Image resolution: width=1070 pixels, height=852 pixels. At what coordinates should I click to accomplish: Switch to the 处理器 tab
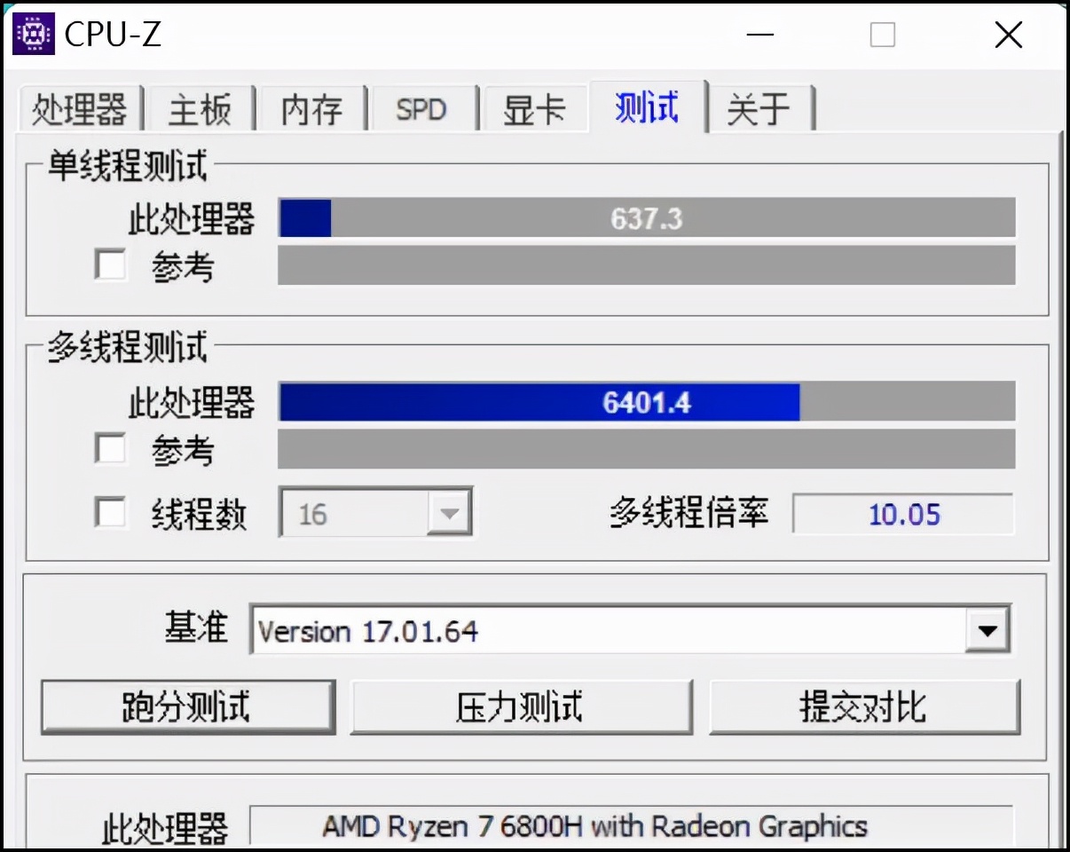[x=78, y=108]
